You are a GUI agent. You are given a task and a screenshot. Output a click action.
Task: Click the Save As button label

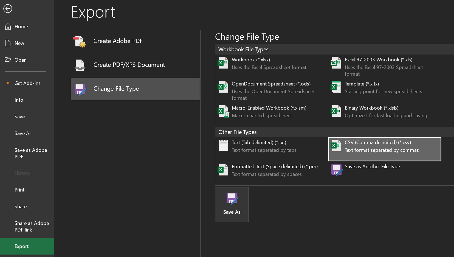232,212
